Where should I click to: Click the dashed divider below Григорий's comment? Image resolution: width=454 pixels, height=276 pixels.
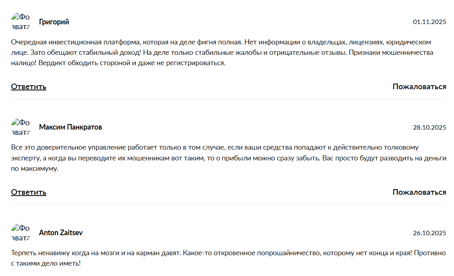click(x=228, y=99)
